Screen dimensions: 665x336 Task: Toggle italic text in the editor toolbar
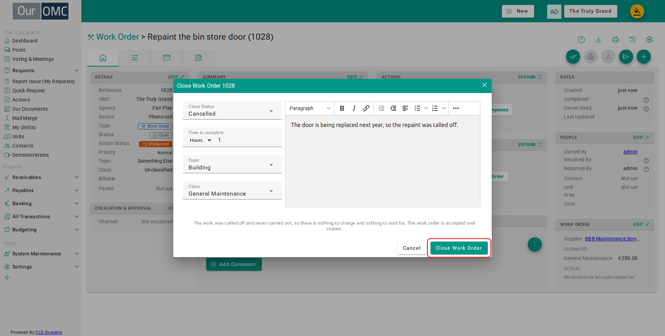point(354,108)
